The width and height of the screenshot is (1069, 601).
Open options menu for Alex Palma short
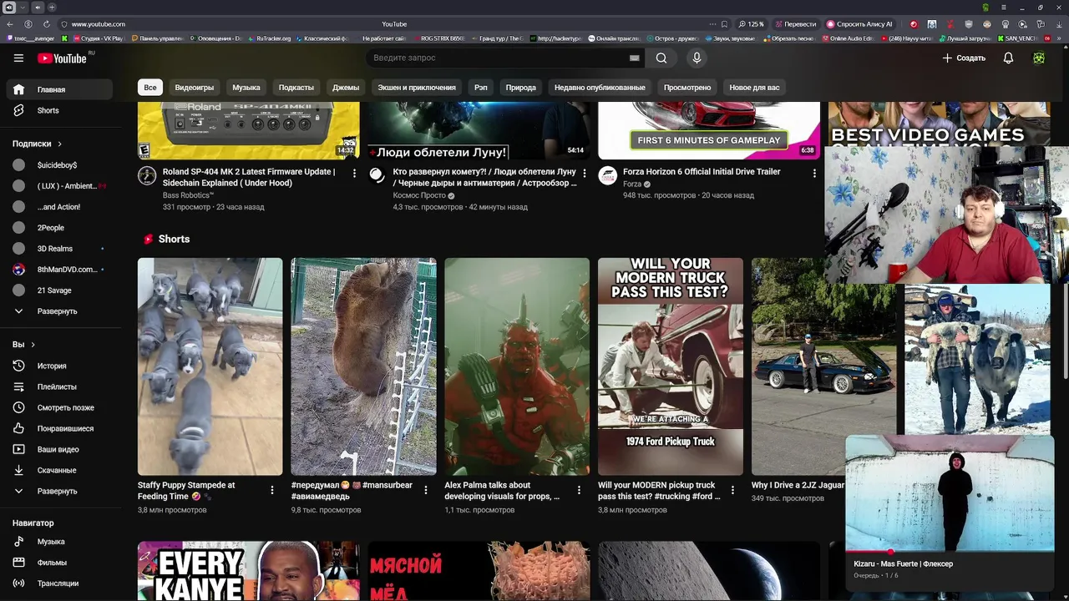579,490
